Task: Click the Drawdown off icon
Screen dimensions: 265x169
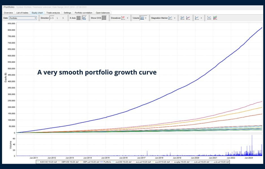Action: tap(123, 18)
